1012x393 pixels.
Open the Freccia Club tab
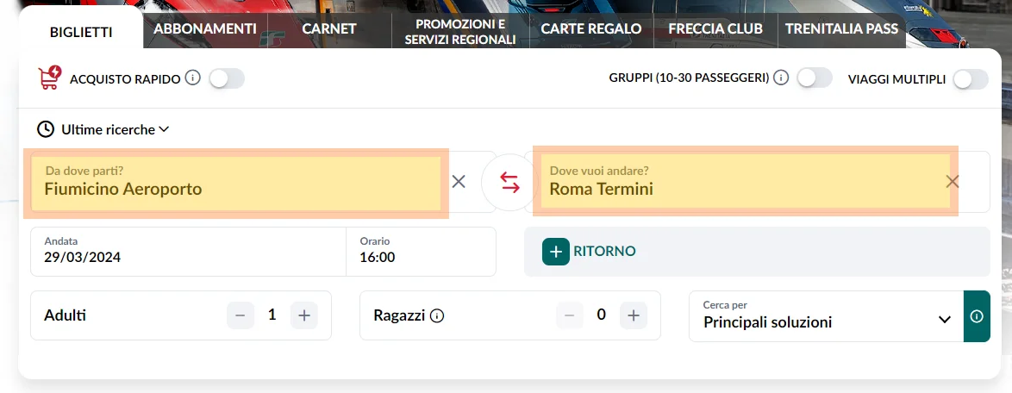pos(715,28)
